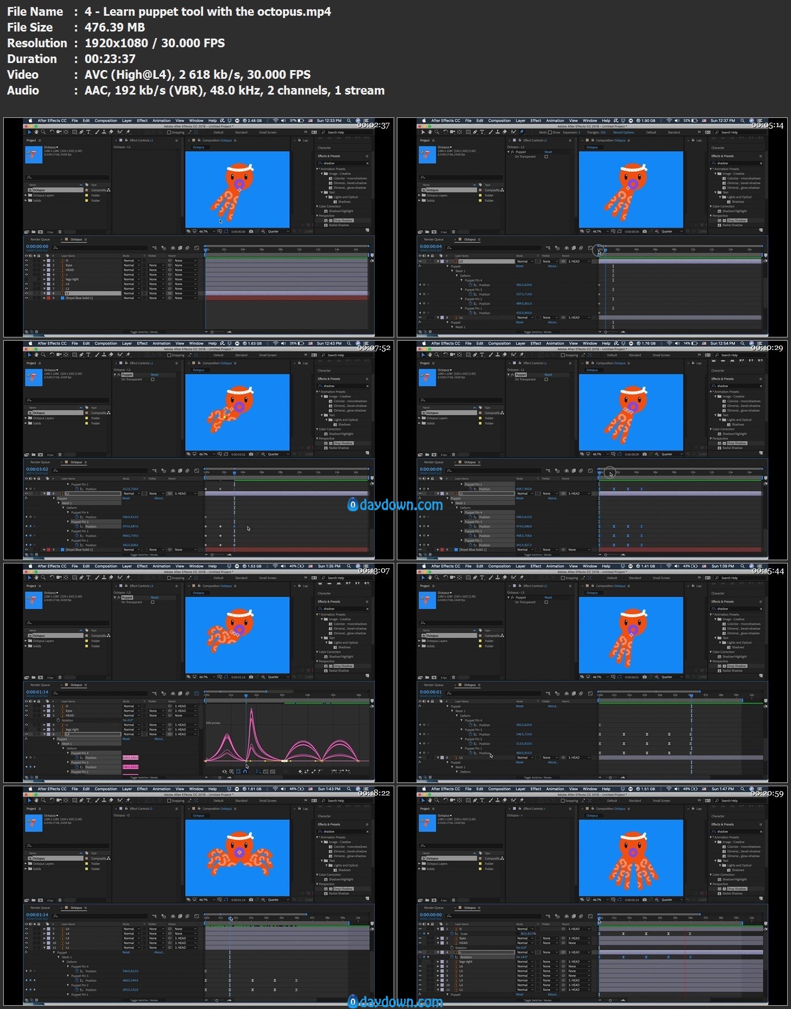This screenshot has height=1009, width=791.
Task: Open the Effect menu in the 00:02:37 frame
Action: (142, 121)
